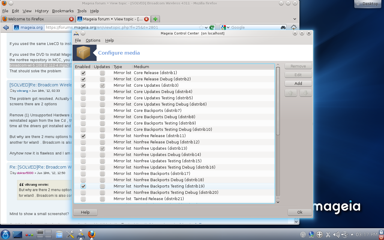Open the Desktop toolbox button on the desktop
The width and height of the screenshot is (384, 240).
368,4
